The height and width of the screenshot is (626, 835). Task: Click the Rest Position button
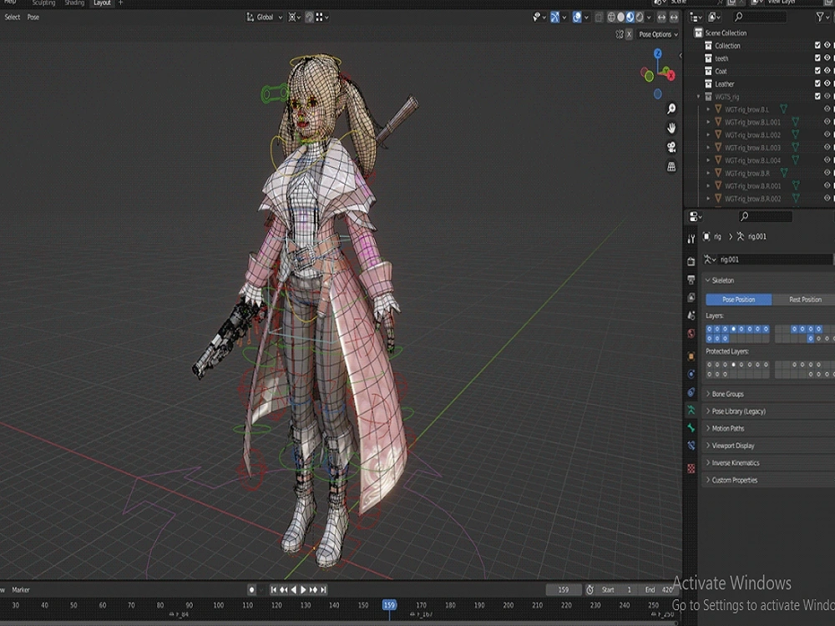pos(803,299)
